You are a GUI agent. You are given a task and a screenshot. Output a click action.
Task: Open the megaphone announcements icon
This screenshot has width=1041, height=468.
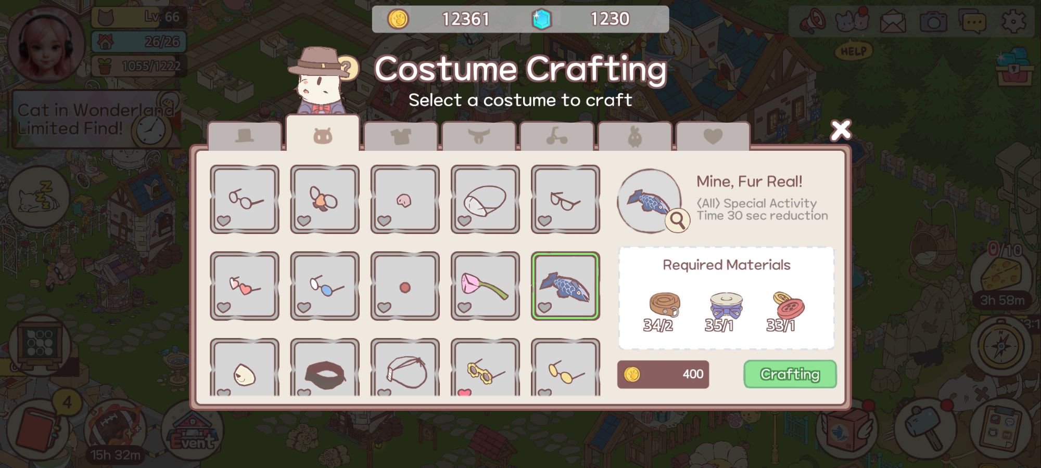[813, 22]
